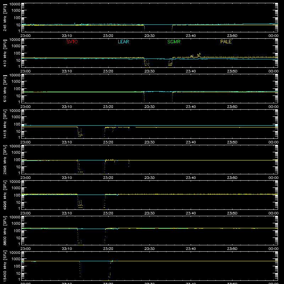284x284 pixels.
Task: Click 23:30 time label below 8800 MHz plot
Action: [x=149, y=249]
